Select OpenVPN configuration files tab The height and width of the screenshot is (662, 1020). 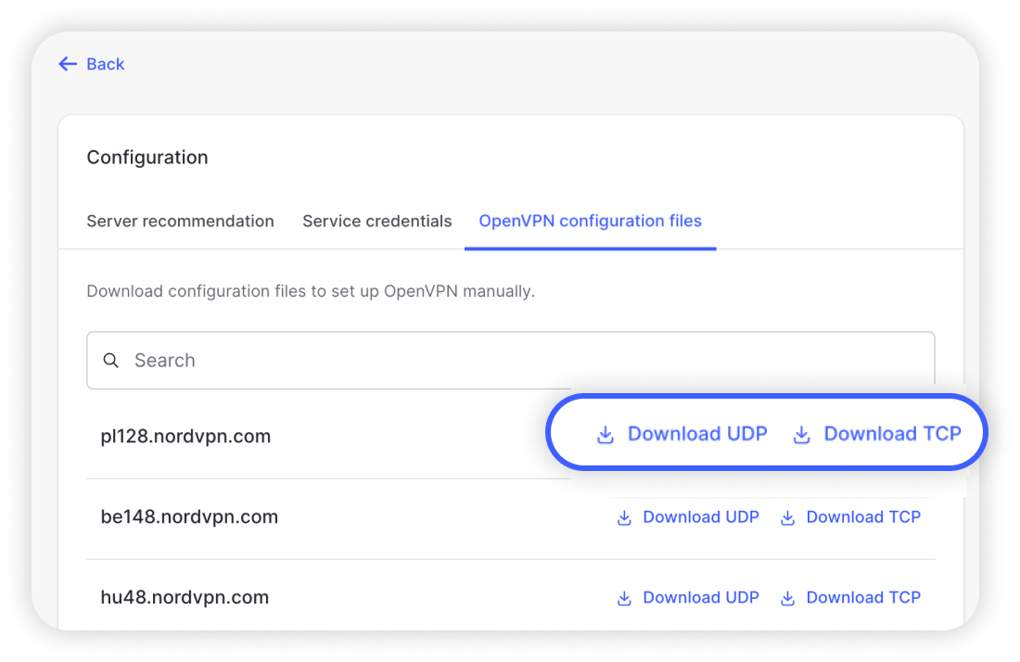tap(590, 222)
